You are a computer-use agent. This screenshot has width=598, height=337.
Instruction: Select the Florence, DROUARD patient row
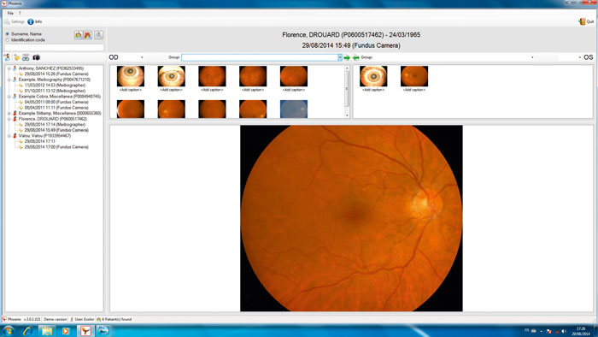pyautogui.click(x=53, y=119)
